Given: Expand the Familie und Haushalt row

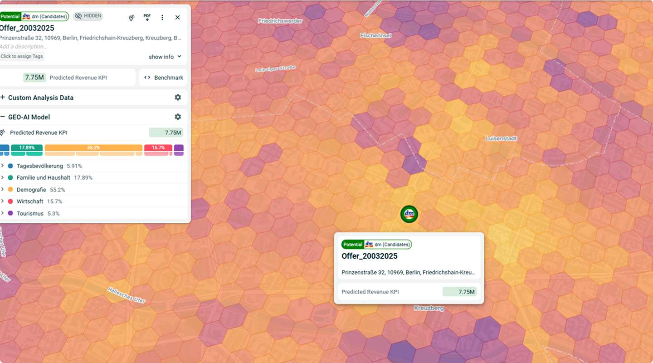Looking at the screenshot, I should 2,178.
